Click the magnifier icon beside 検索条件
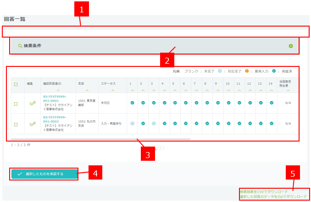The width and height of the screenshot is (311, 202). click(x=20, y=46)
